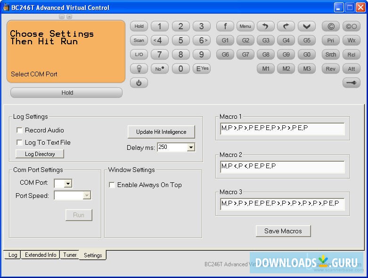Screen dimensions: 368x278
Task: Click the power button key
Action: pyautogui.click(x=139, y=83)
